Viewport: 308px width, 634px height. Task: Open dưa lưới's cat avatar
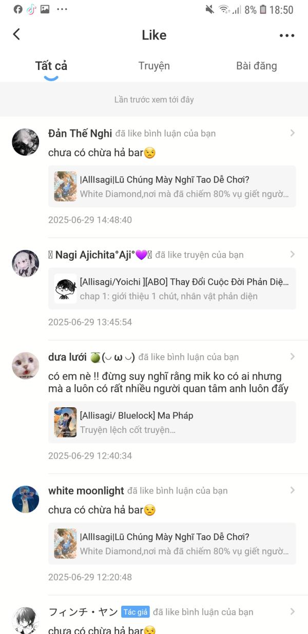click(x=25, y=366)
